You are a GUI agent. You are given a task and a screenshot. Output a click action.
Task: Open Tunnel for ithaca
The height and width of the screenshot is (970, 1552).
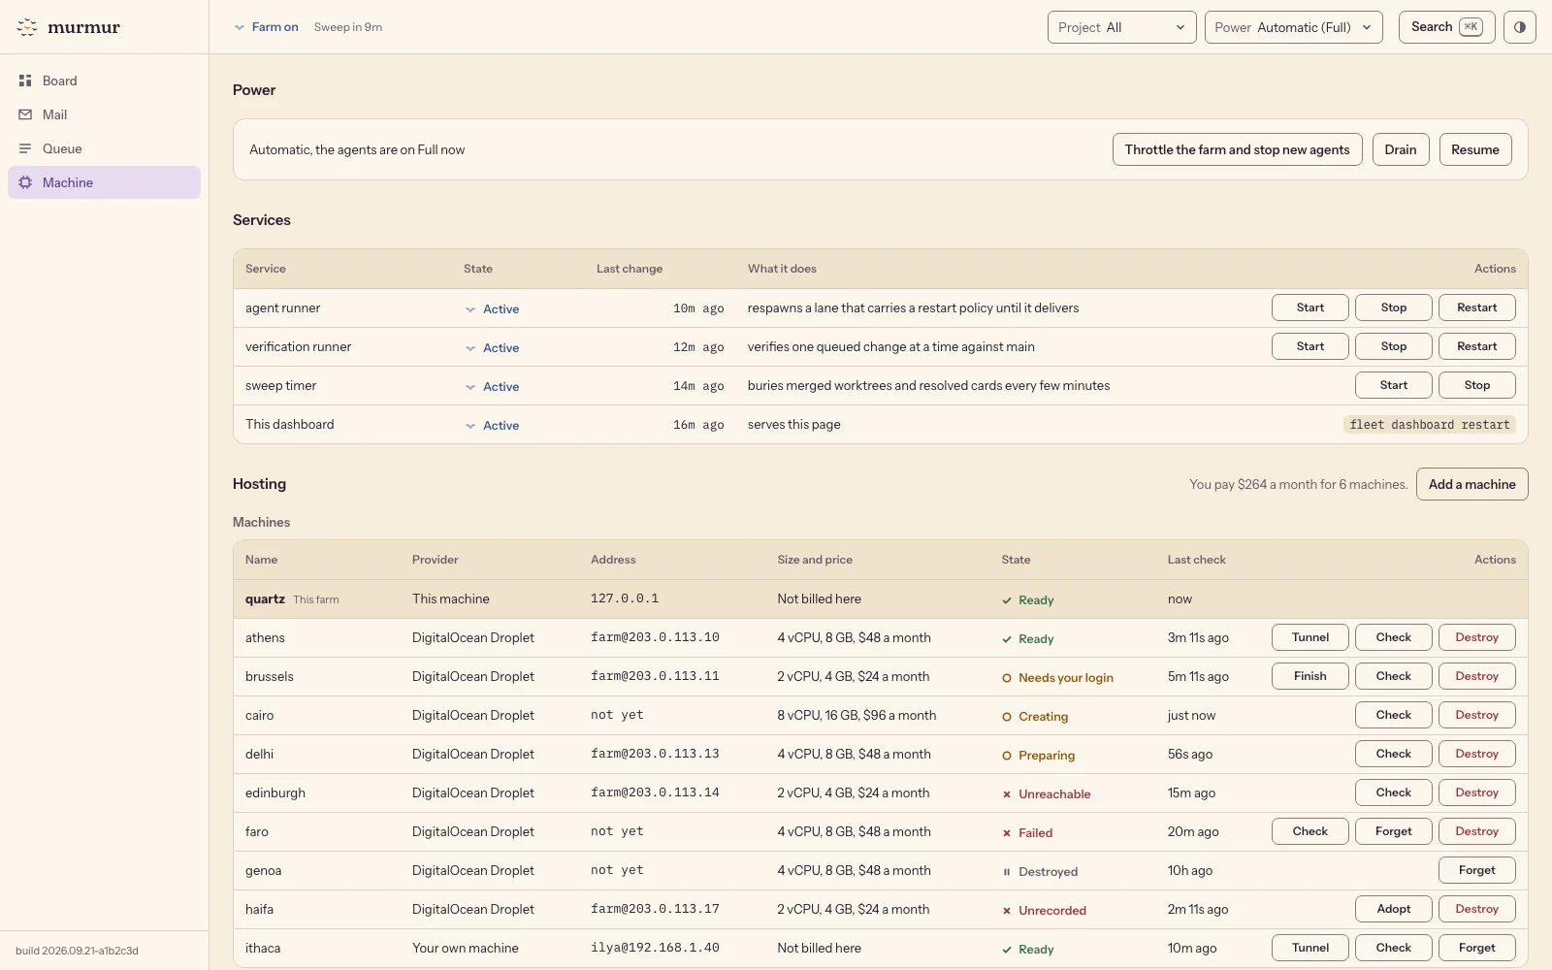click(x=1310, y=948)
